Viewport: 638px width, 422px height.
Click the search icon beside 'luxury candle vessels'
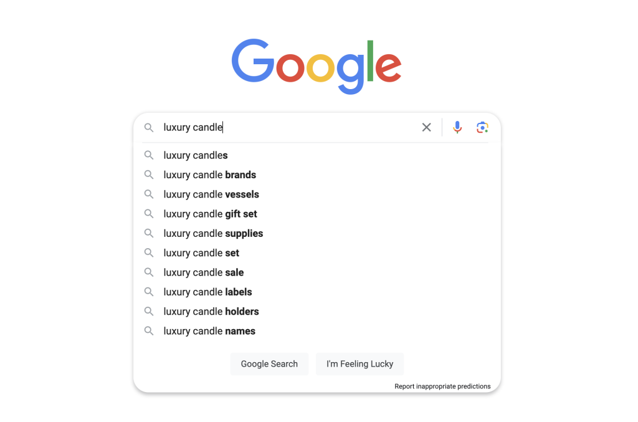(149, 194)
